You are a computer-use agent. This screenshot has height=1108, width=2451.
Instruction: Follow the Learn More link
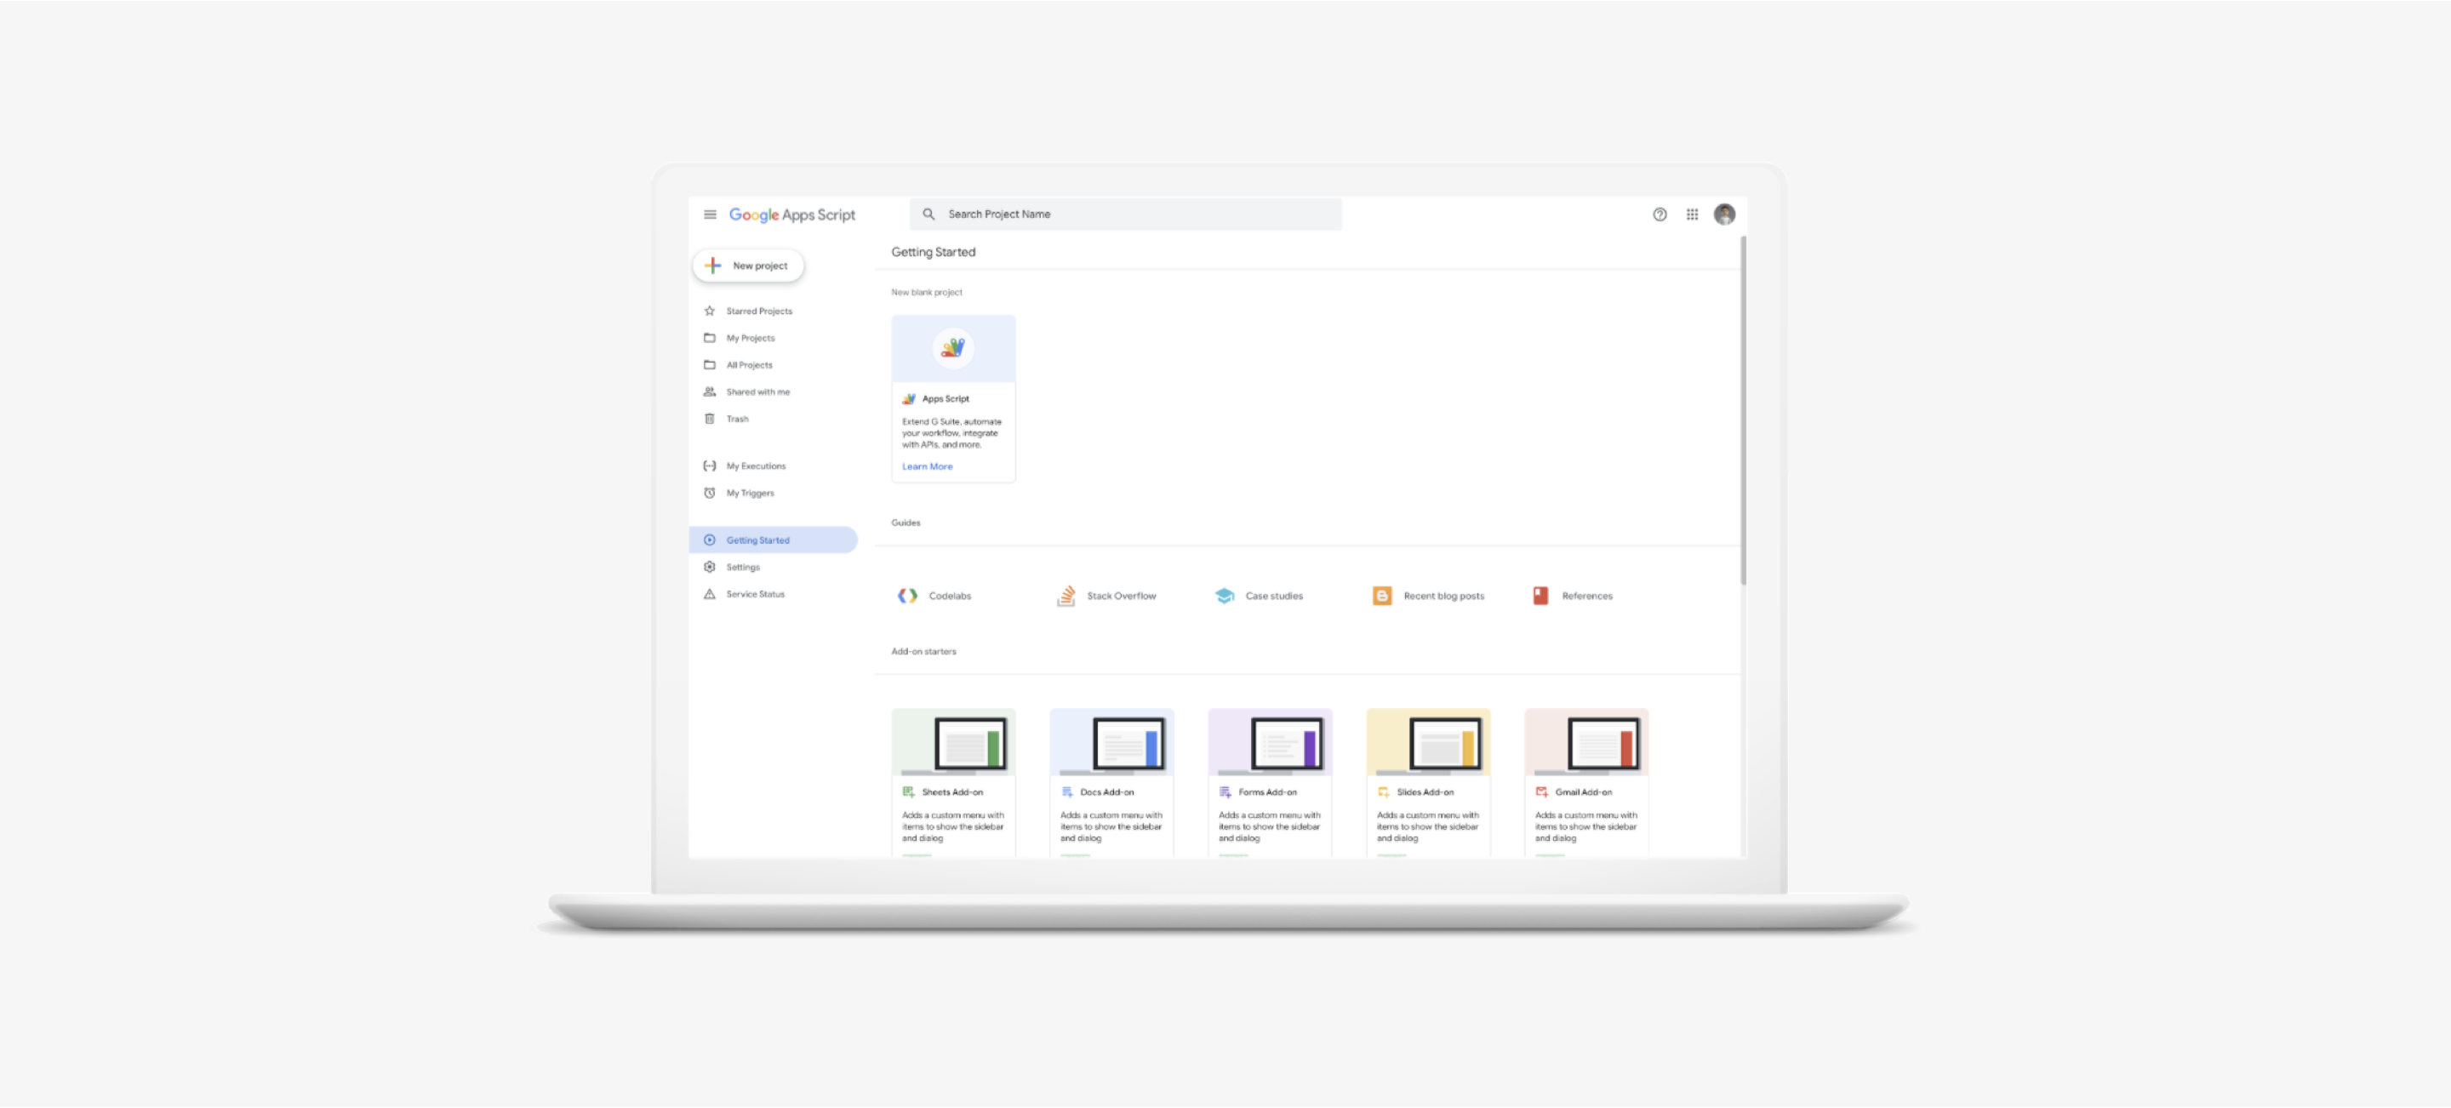tap(927, 467)
